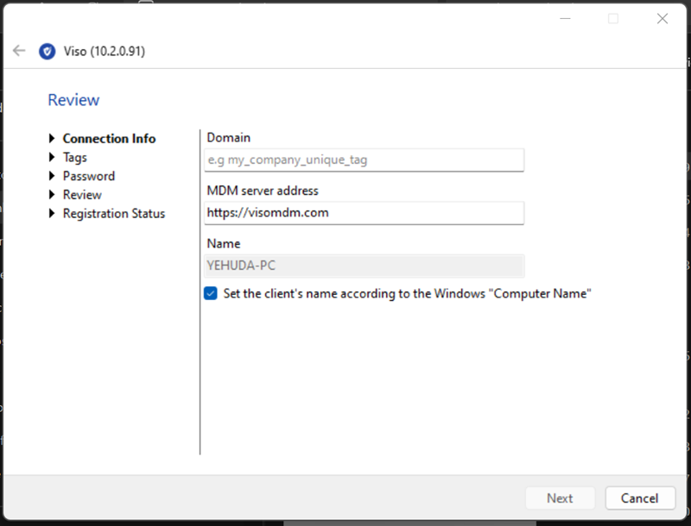Minimize the Viso setup window
691x526 pixels.
tap(564, 18)
